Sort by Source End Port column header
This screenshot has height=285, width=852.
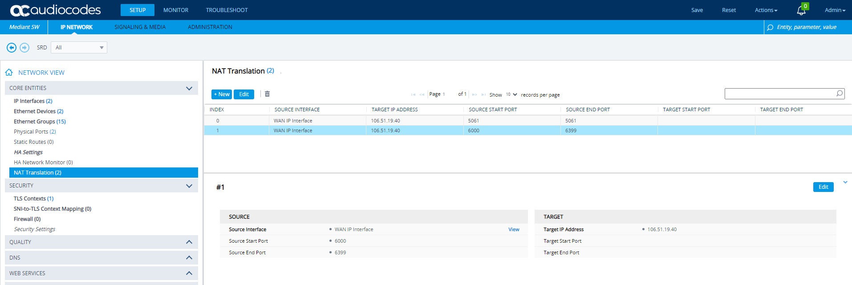tap(588, 110)
